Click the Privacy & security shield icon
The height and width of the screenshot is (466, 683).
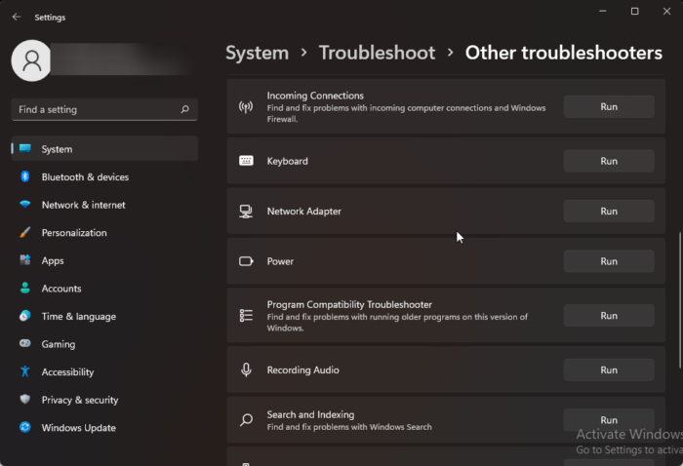(24, 400)
